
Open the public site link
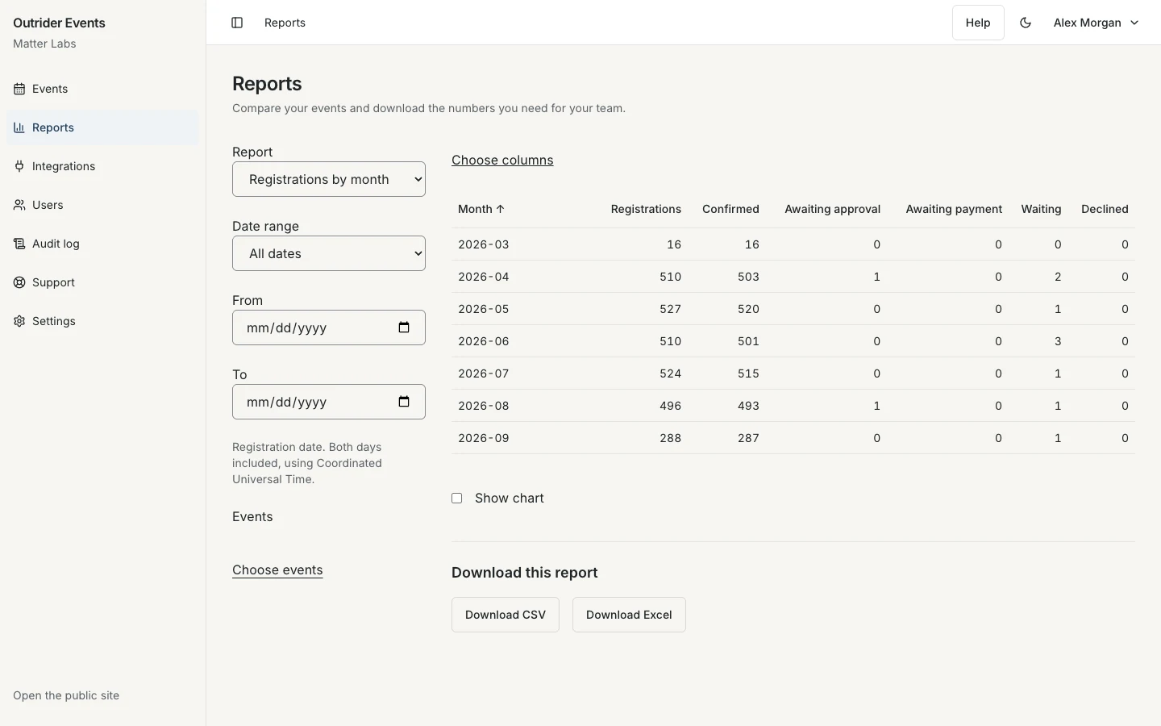coord(66,695)
